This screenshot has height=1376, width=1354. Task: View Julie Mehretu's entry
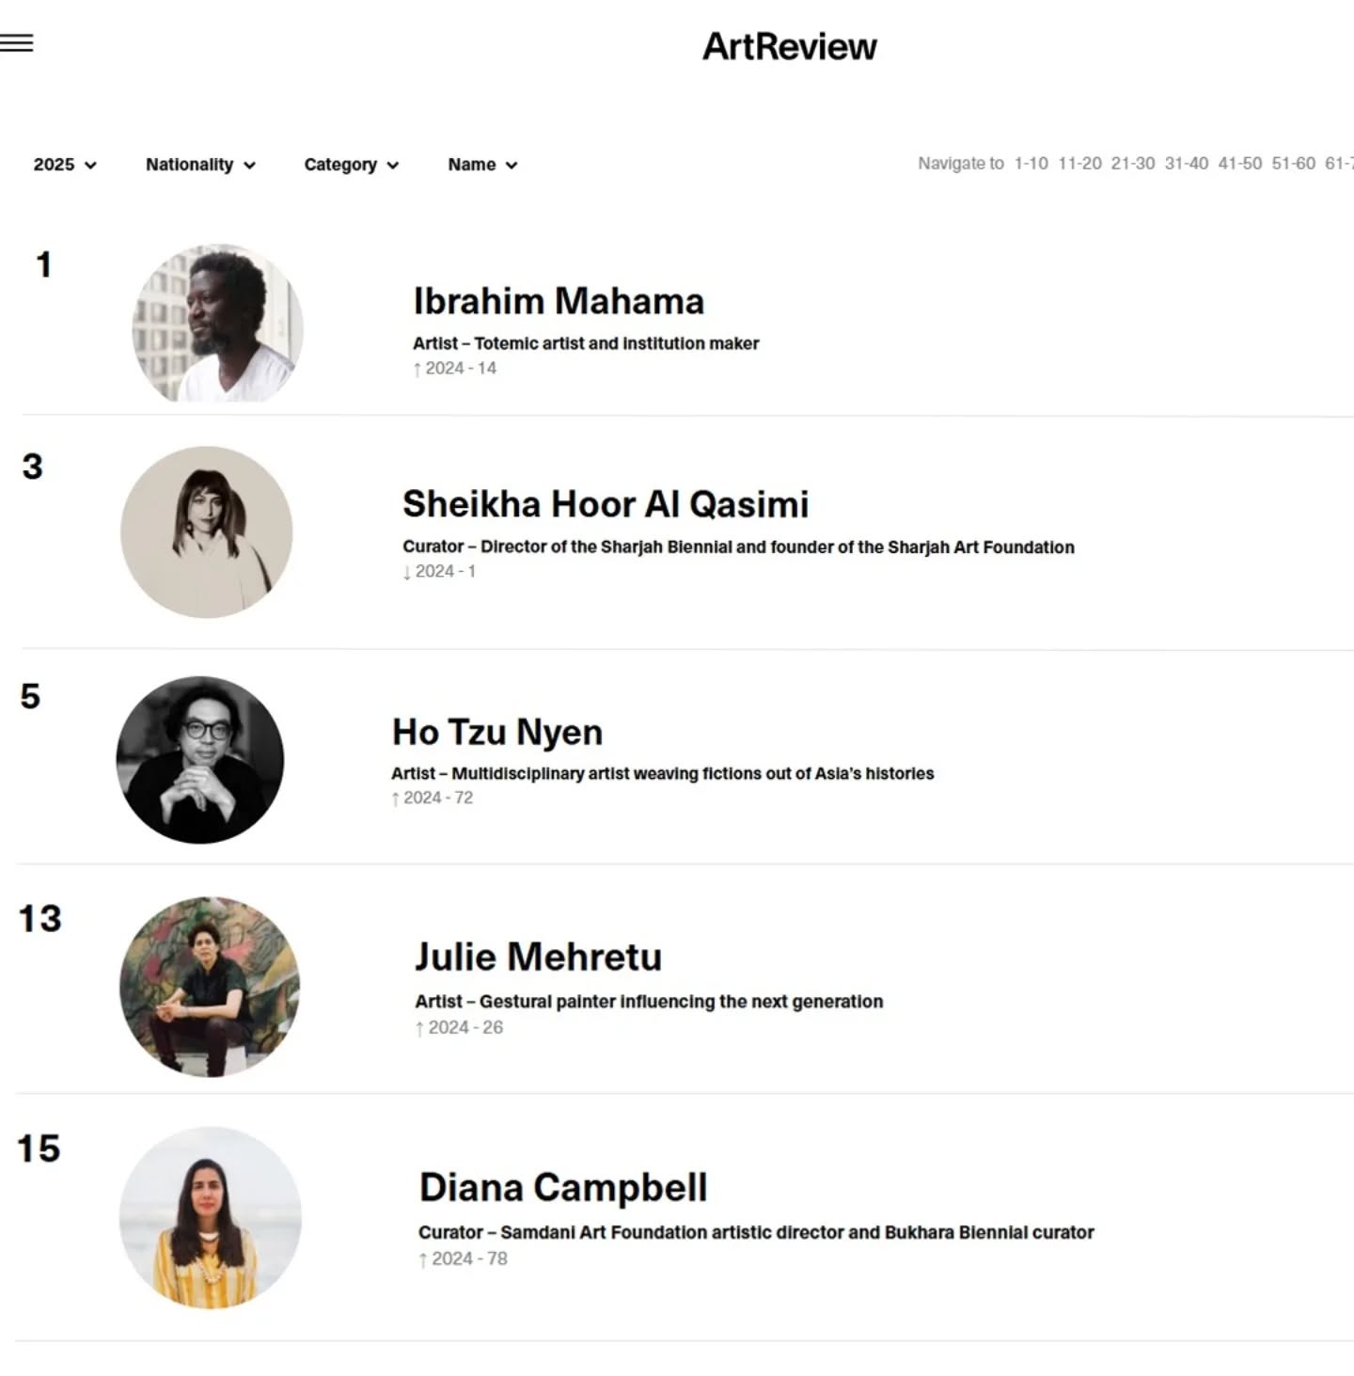(538, 956)
